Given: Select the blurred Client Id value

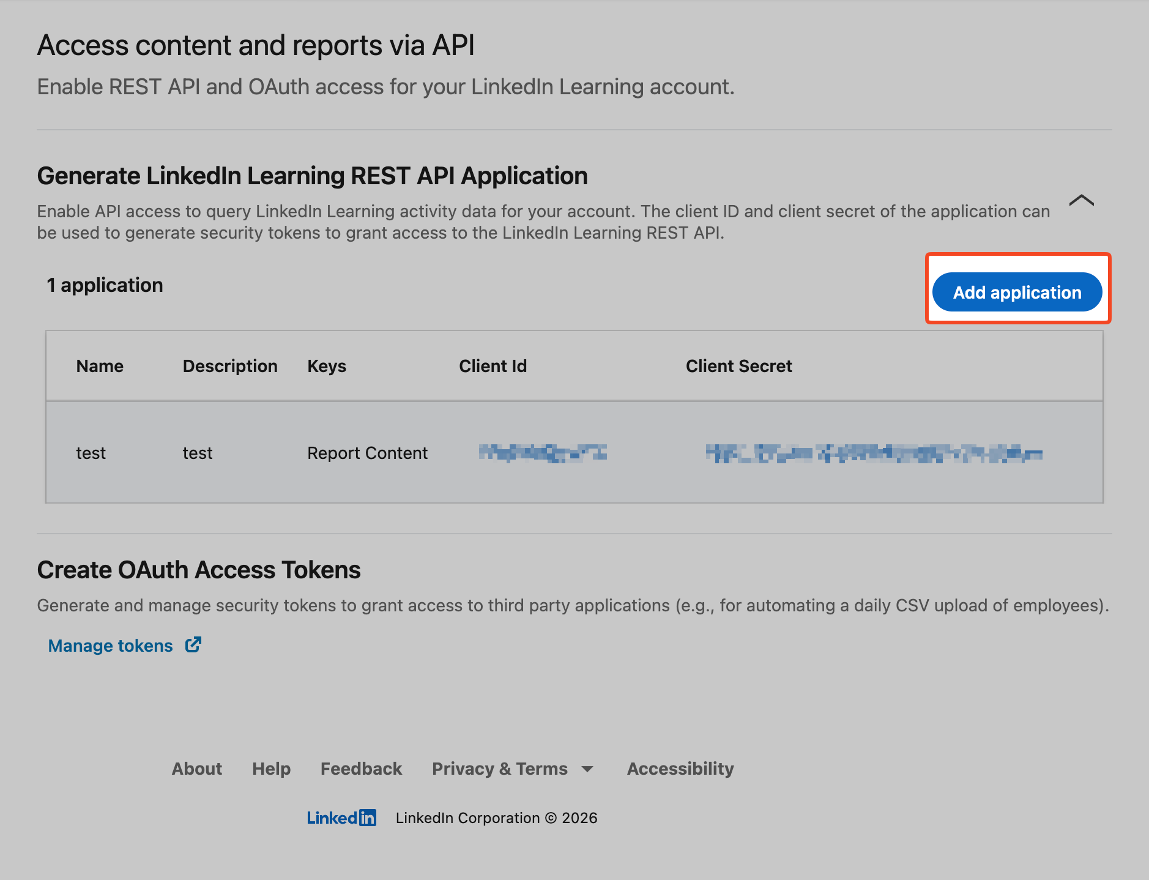Looking at the screenshot, I should pyautogui.click(x=543, y=453).
